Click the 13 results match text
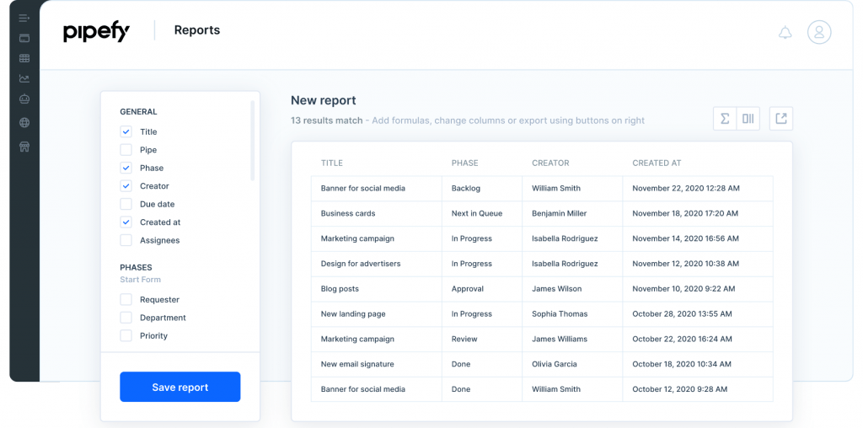 (x=326, y=120)
